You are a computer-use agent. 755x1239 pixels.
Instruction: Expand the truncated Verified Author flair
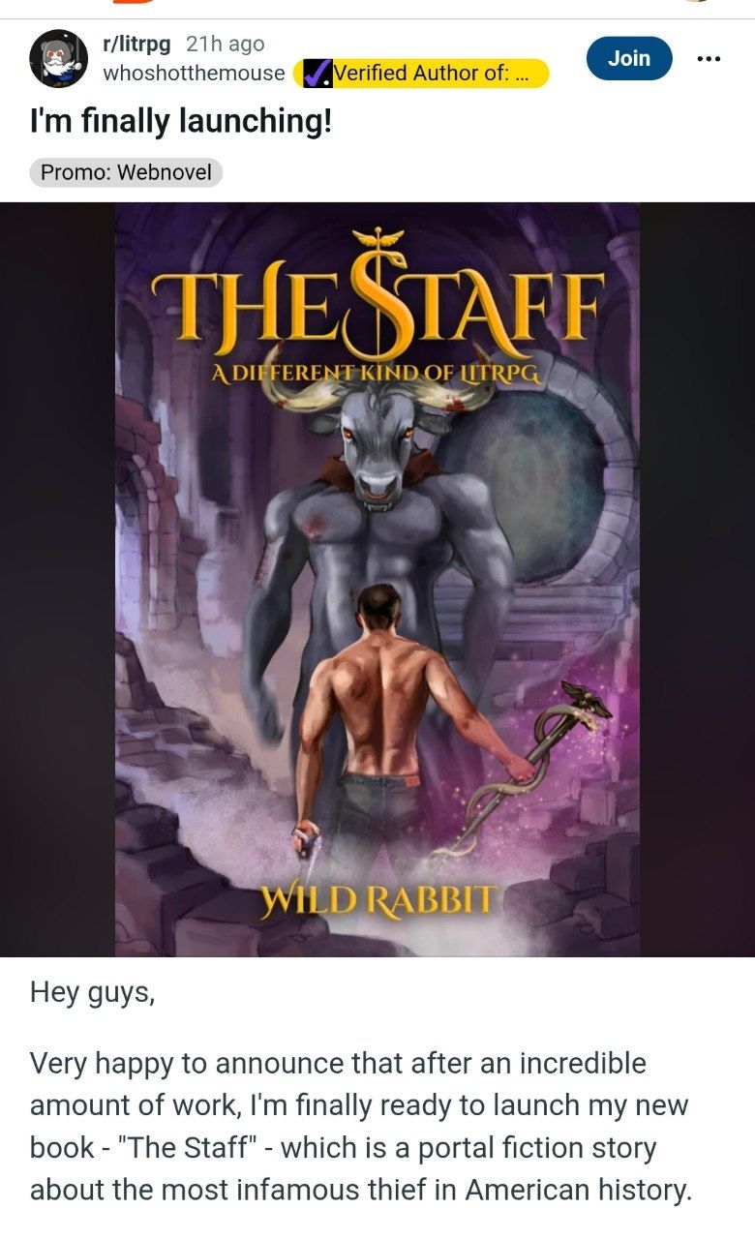(421, 74)
